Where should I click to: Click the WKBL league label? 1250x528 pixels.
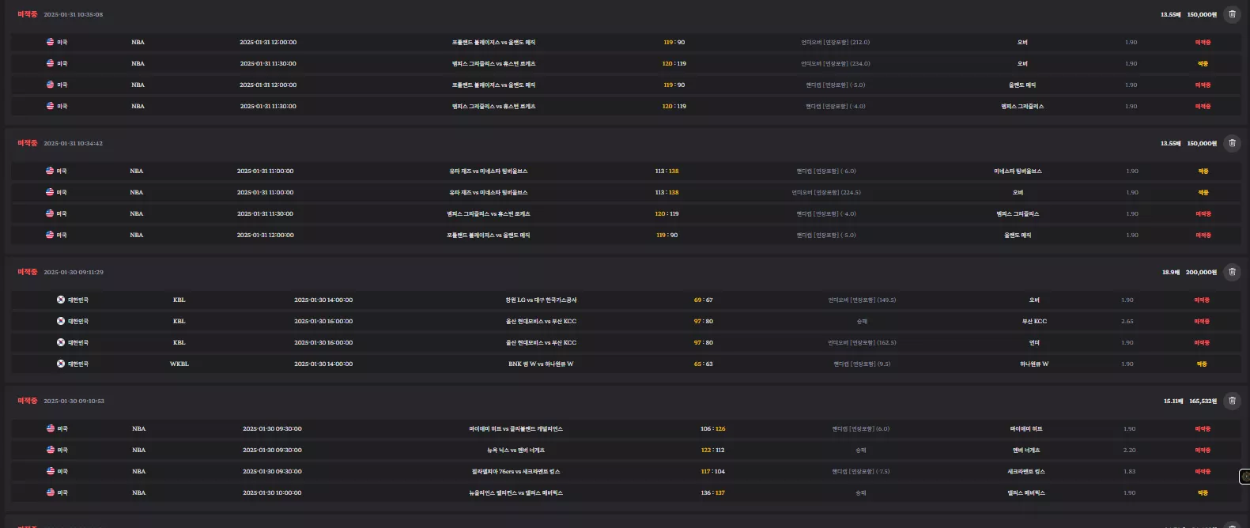179,364
